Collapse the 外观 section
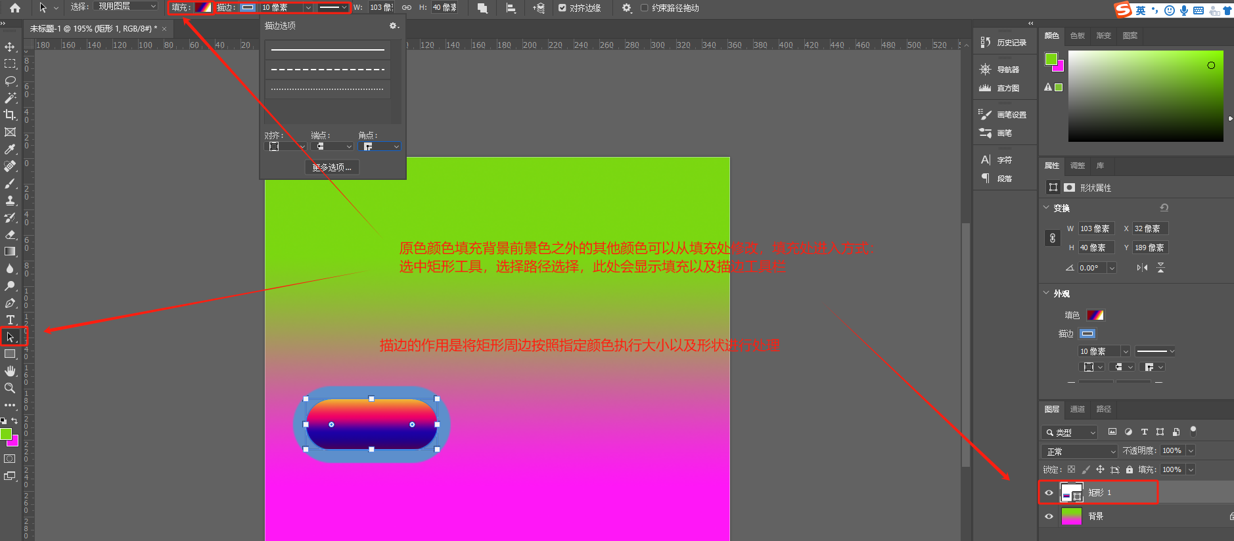 pos(1047,293)
